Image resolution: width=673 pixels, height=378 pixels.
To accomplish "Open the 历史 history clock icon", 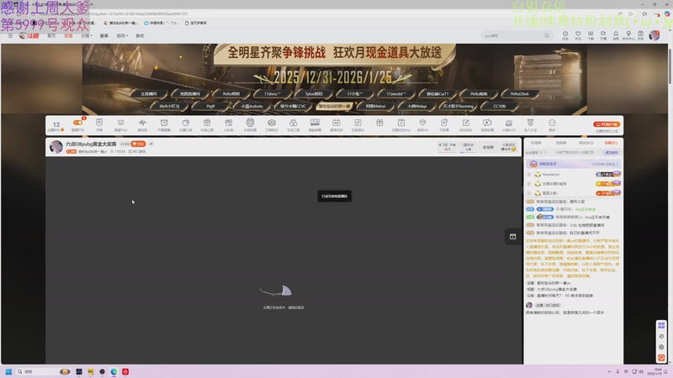I will pos(565,35).
